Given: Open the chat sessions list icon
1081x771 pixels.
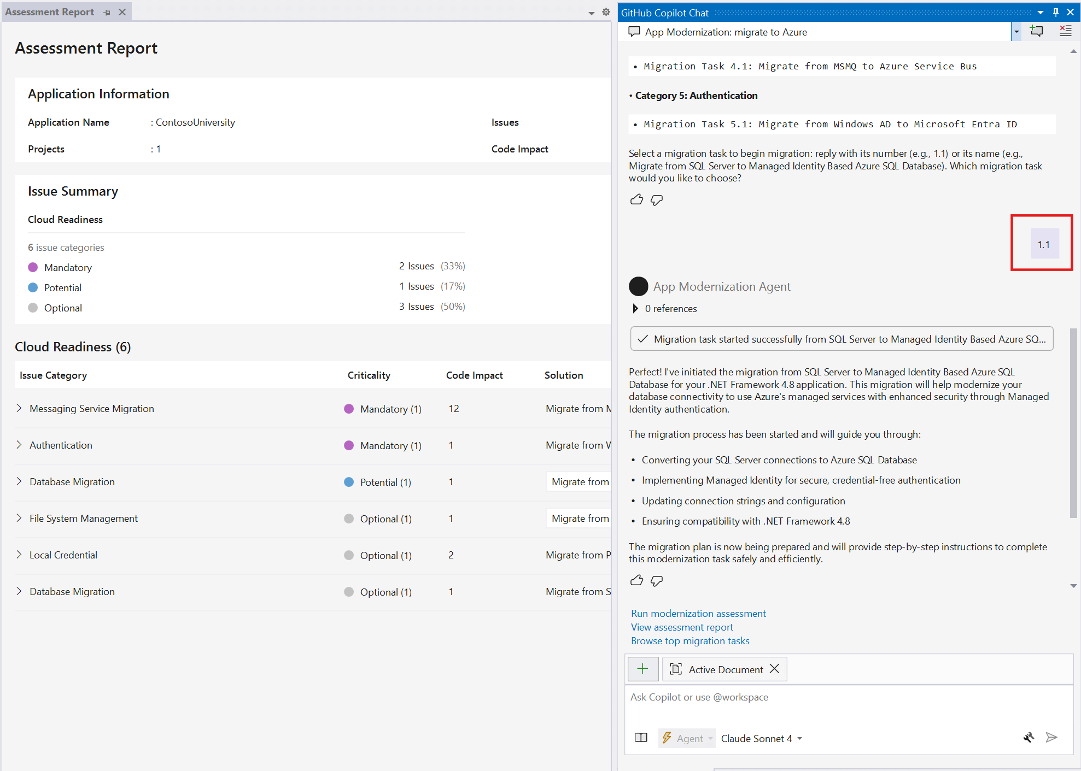Looking at the screenshot, I should coord(1065,31).
